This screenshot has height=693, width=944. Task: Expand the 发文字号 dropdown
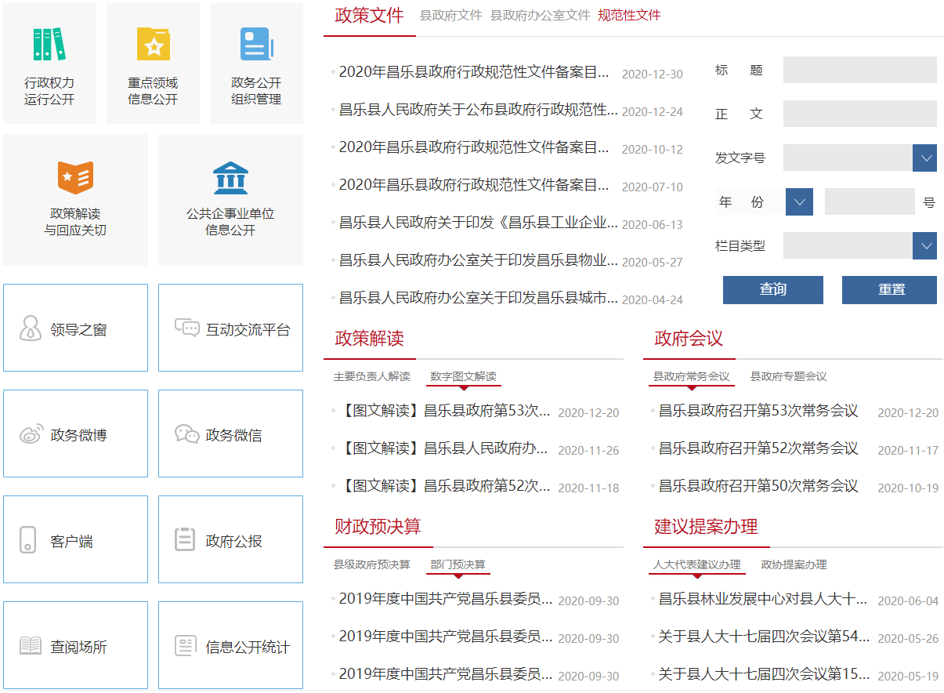(x=924, y=158)
